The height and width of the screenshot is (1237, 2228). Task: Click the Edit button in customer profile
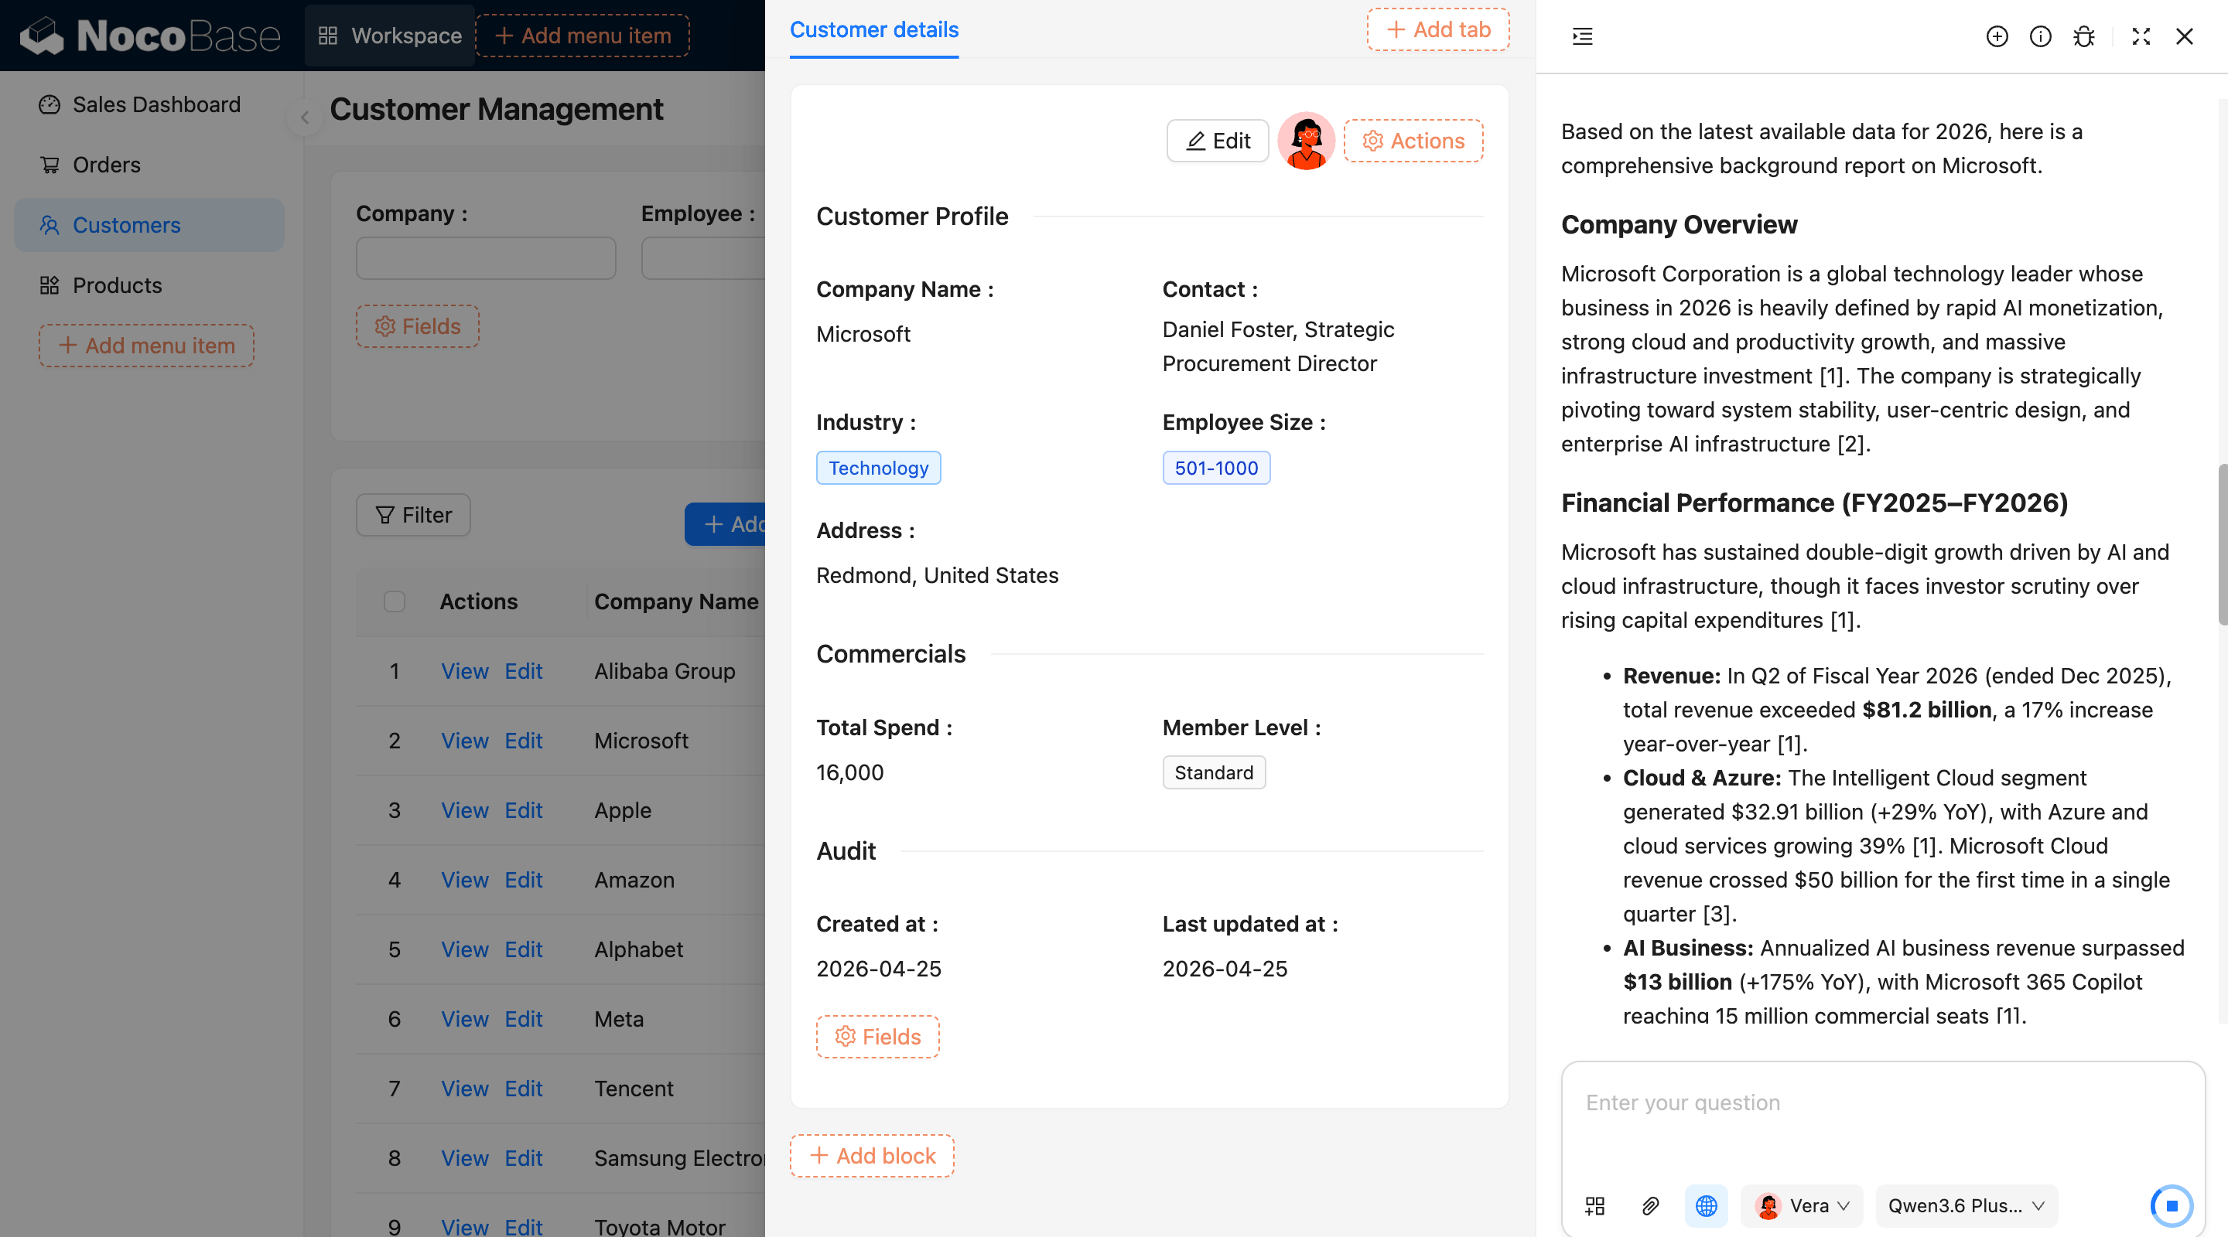point(1217,141)
